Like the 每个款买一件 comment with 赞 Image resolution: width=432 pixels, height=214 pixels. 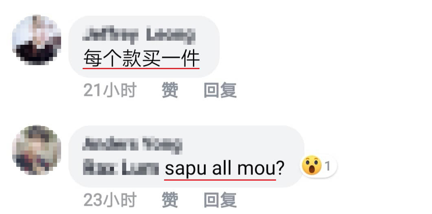click(170, 90)
